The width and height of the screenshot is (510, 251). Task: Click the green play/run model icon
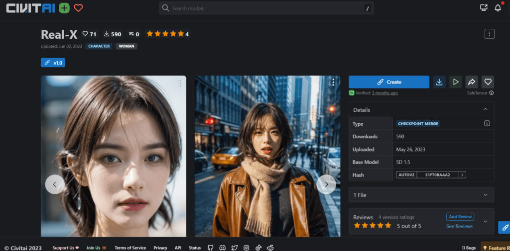[455, 82]
